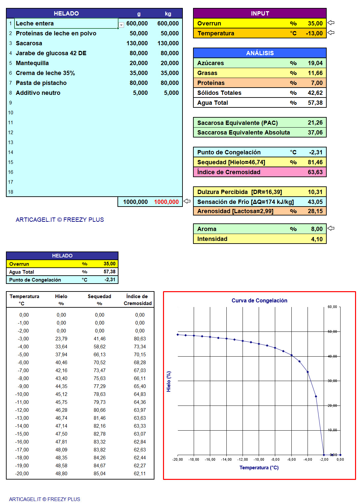The image size is (361, 504).
Task: Select the Agua Total value in ANÁLISIS panel
Action: (315, 103)
